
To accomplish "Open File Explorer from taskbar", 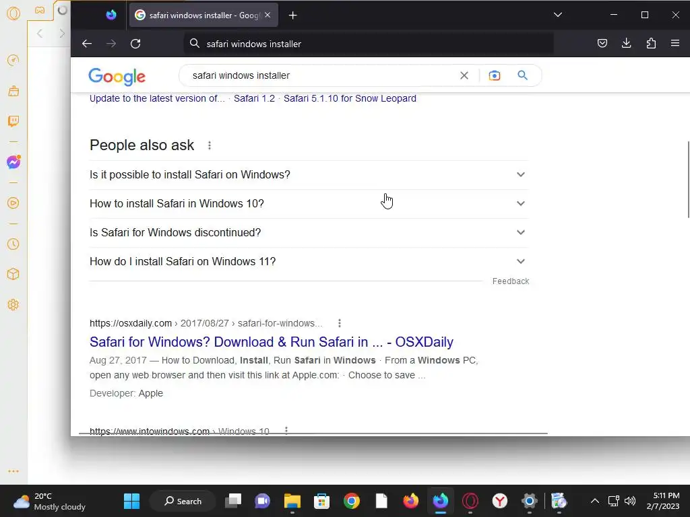I will pos(292,501).
